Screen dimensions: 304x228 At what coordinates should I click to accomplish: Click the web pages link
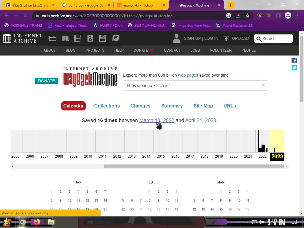pyautogui.click(x=188, y=75)
